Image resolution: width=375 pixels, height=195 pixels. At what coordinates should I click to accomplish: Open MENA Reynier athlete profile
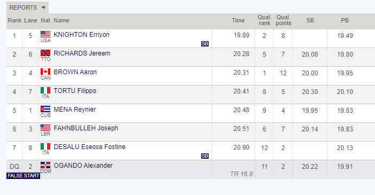click(74, 110)
